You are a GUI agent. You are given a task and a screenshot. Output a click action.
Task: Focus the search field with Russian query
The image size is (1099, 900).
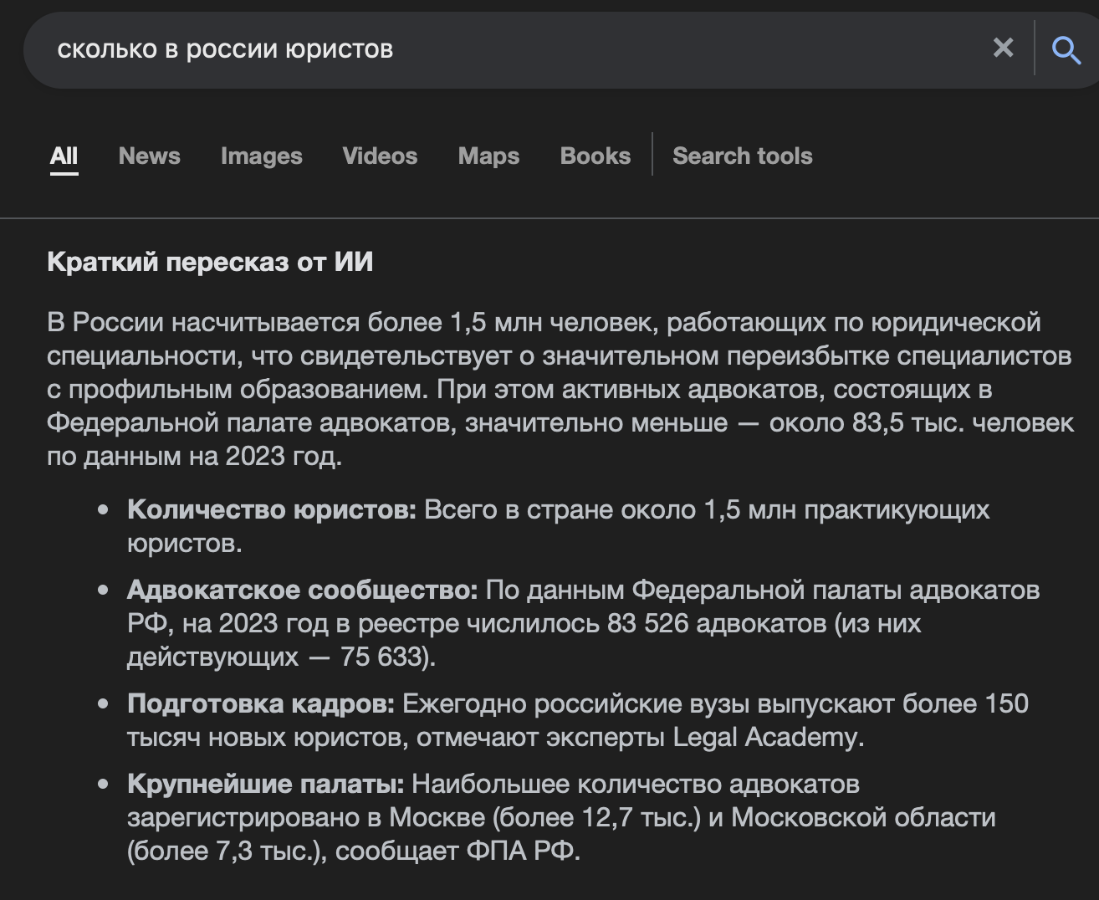point(502,49)
